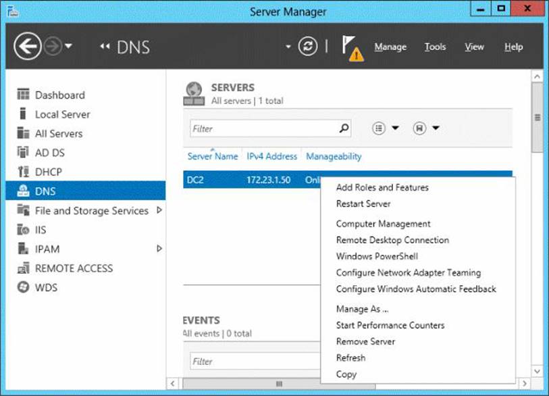The width and height of the screenshot is (549, 396).
Task: Click the Dashboard icon in sidebar
Action: click(24, 95)
